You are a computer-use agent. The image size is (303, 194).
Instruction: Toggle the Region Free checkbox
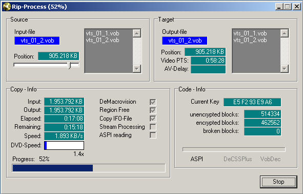[x=153, y=110]
